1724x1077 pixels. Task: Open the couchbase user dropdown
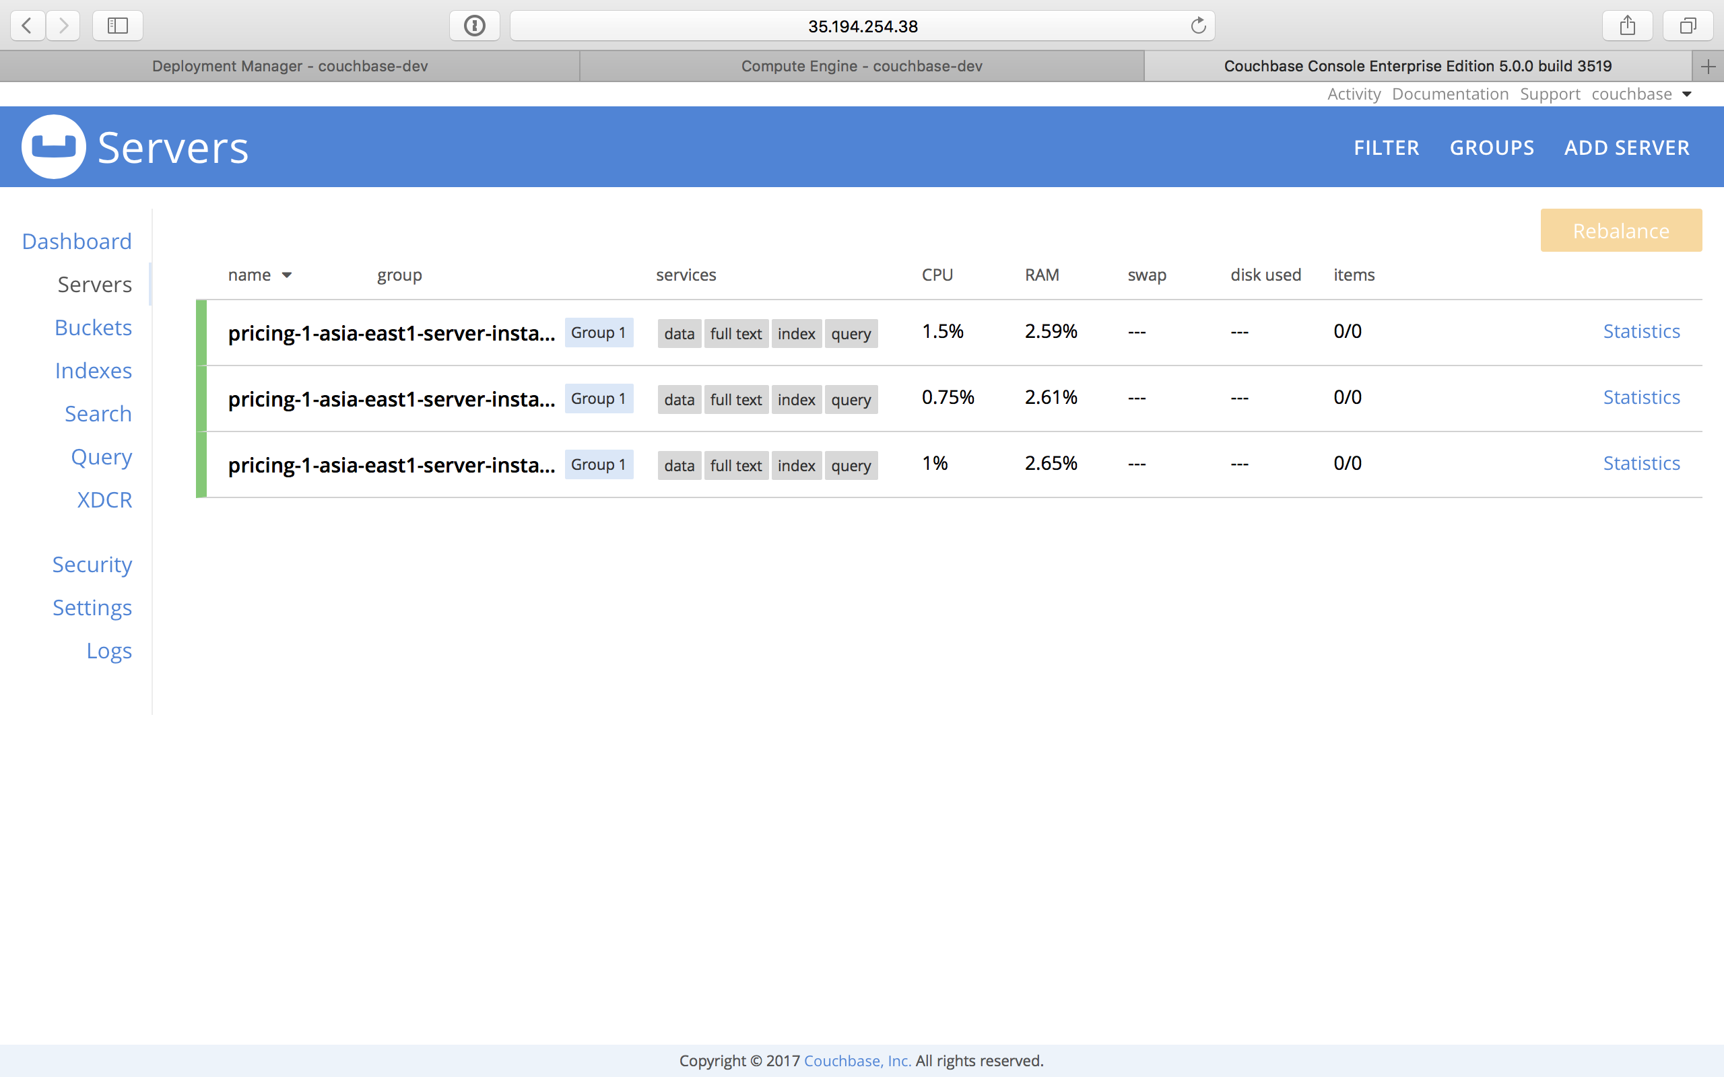coord(1642,94)
